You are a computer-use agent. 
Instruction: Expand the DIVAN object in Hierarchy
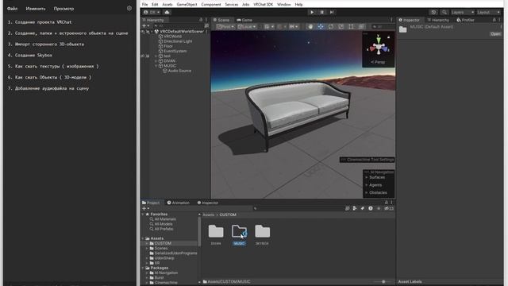(156, 61)
